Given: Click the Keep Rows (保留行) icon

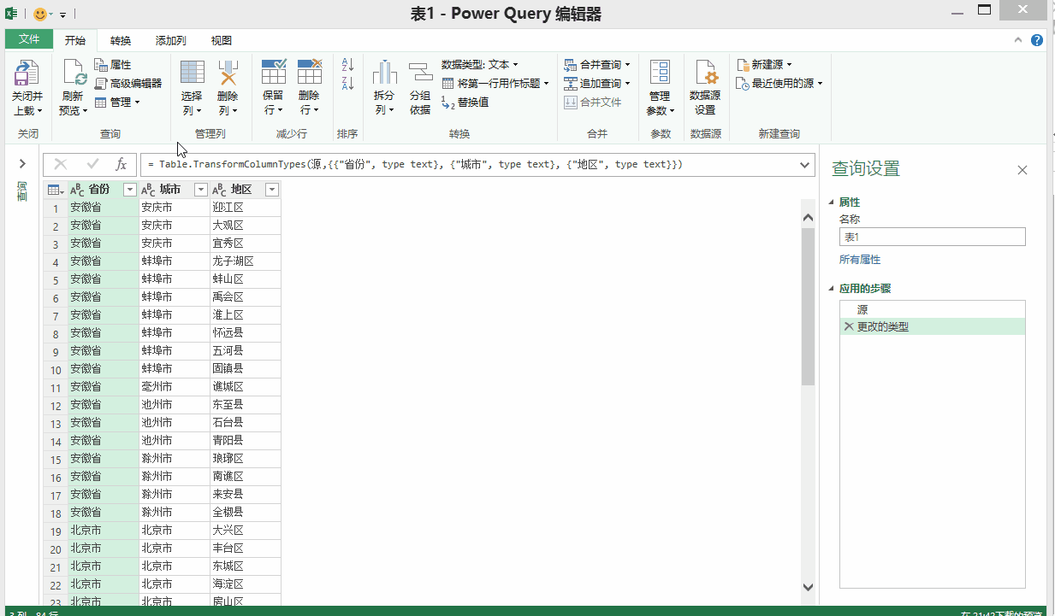Looking at the screenshot, I should pos(273,73).
